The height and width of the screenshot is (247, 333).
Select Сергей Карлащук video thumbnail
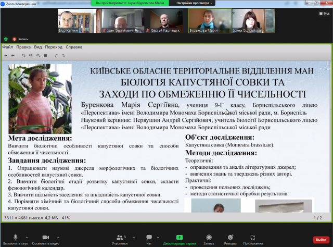pyautogui.click(x=166, y=21)
